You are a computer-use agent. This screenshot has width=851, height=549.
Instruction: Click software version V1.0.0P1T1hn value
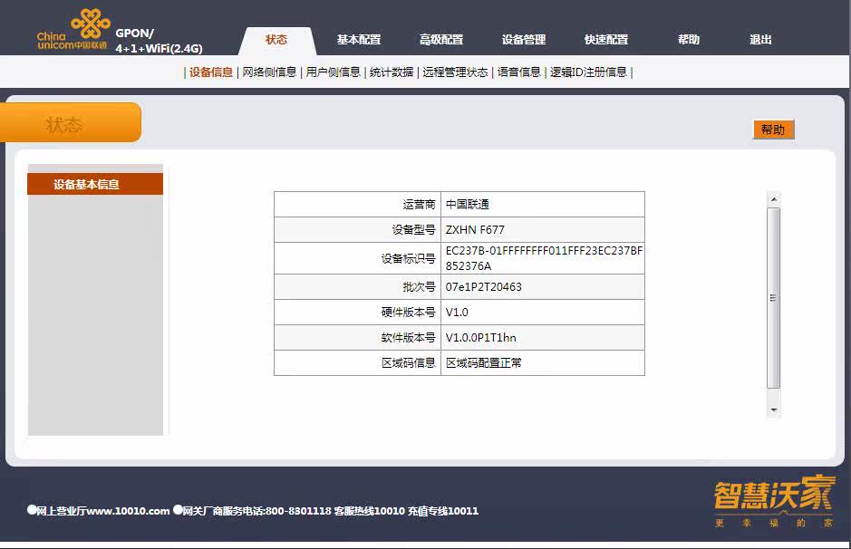(x=481, y=338)
